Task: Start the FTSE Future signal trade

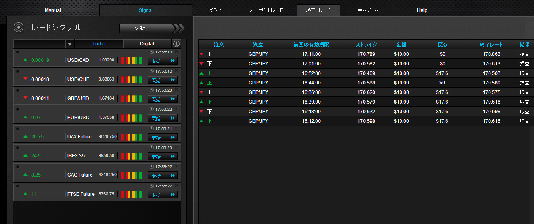Action: [x=162, y=195]
